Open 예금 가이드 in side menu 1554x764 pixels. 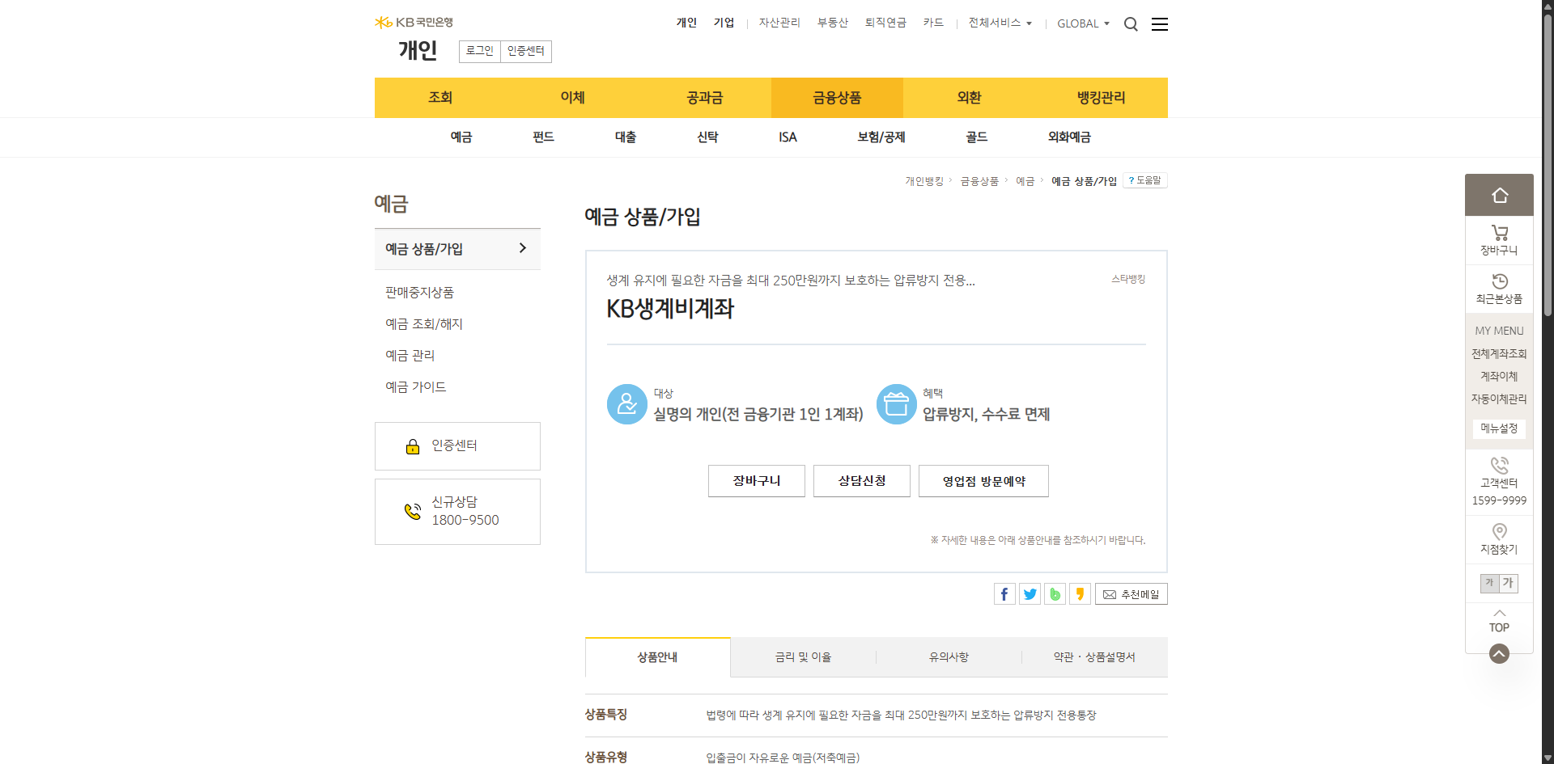[415, 387]
